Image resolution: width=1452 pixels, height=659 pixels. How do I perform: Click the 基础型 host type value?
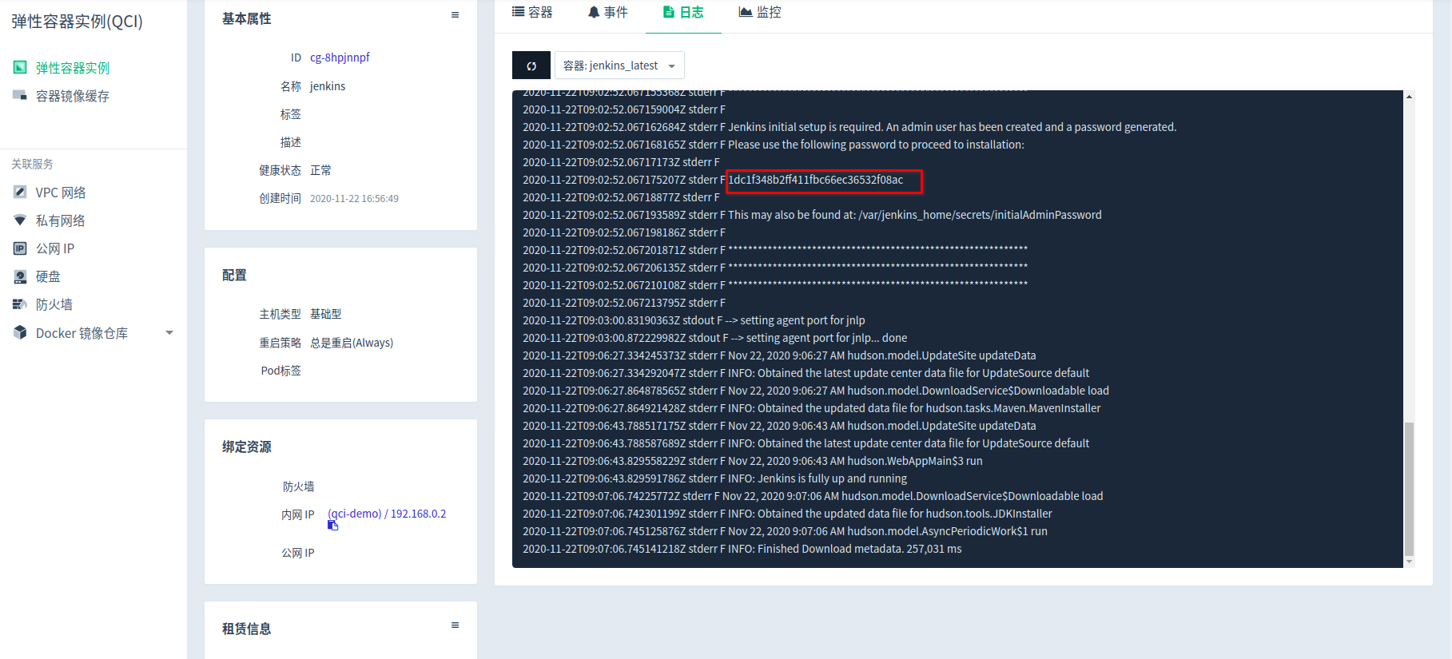(326, 314)
